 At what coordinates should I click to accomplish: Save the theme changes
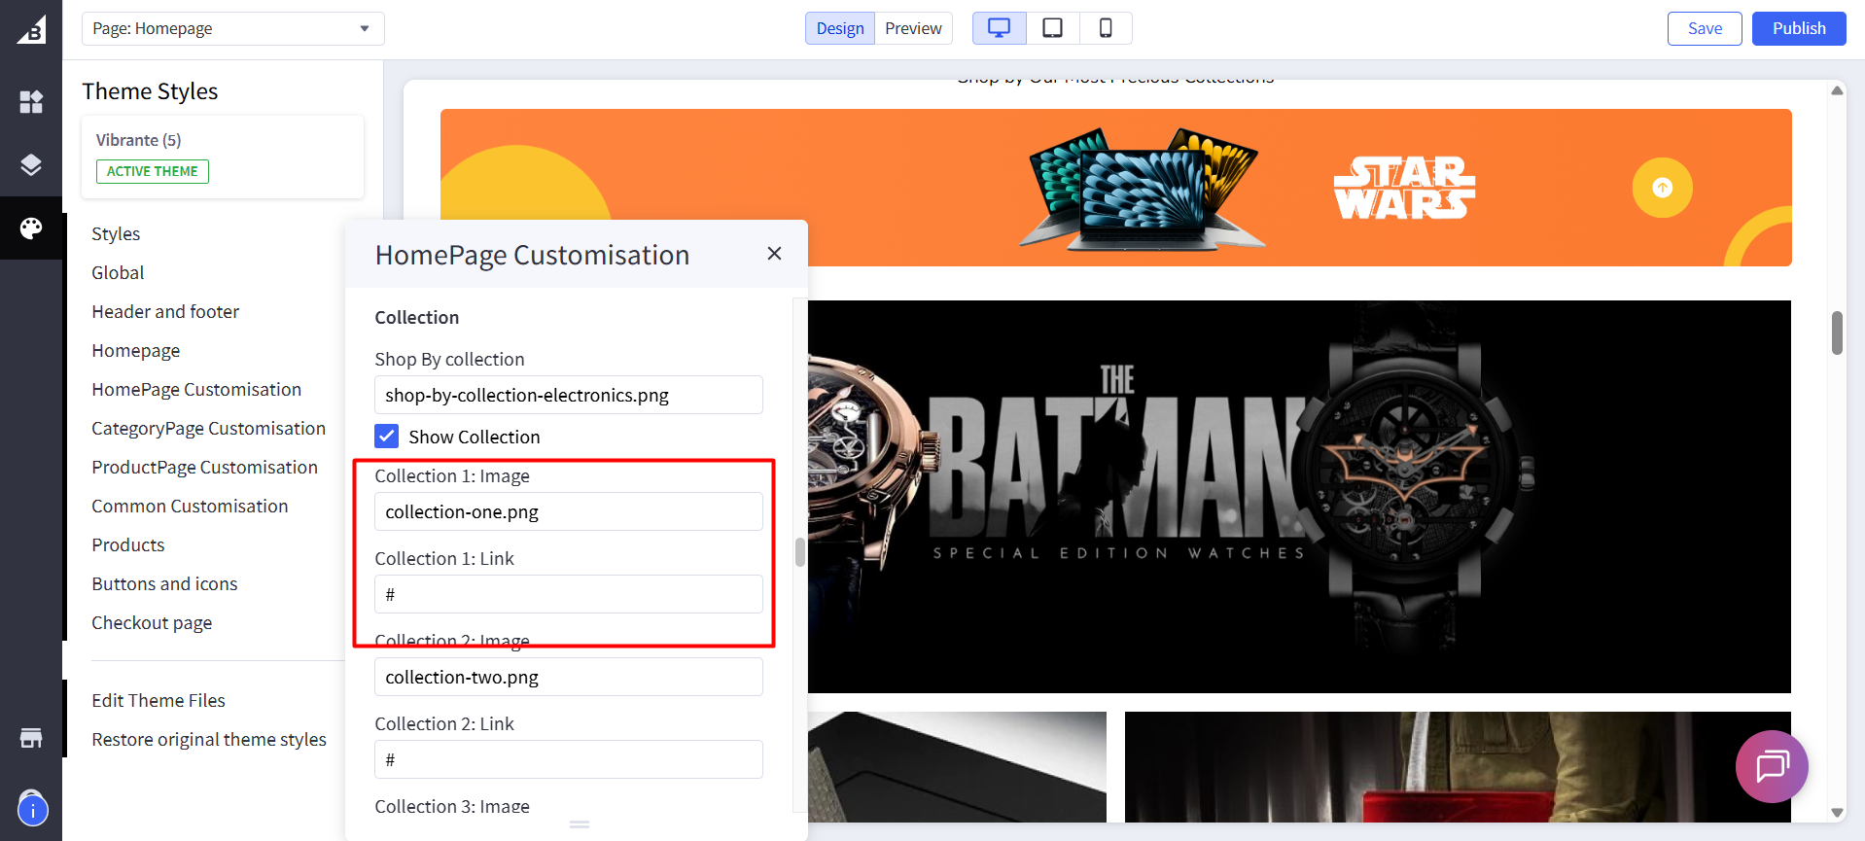click(1705, 28)
